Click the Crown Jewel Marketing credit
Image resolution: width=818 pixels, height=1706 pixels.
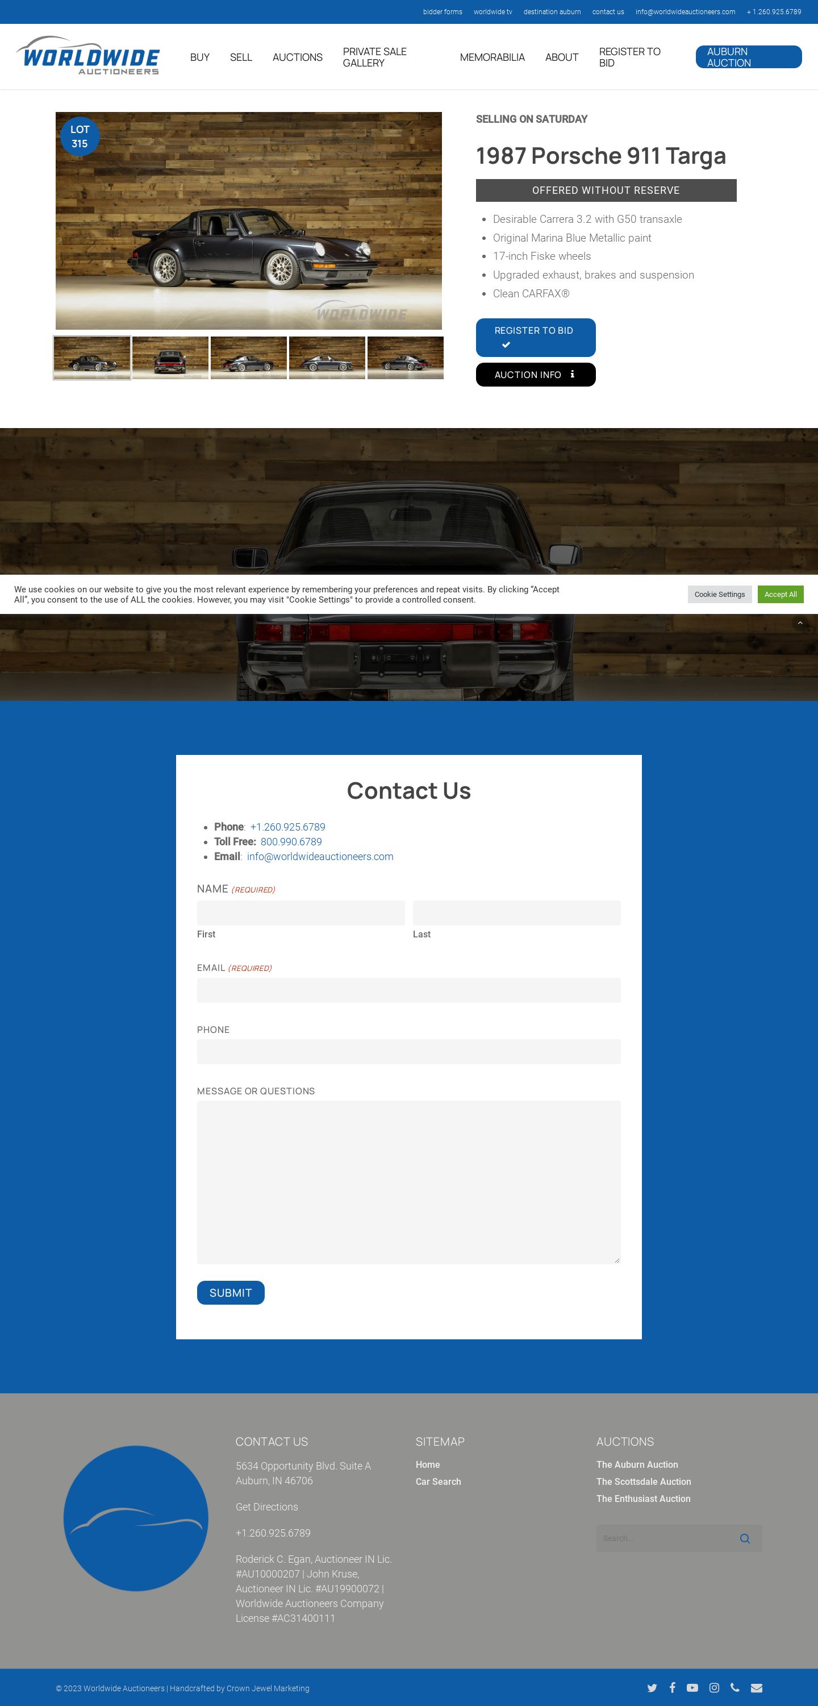coord(268,1688)
